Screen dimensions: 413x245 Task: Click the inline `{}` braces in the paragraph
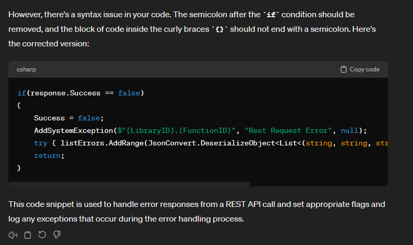pos(220,30)
